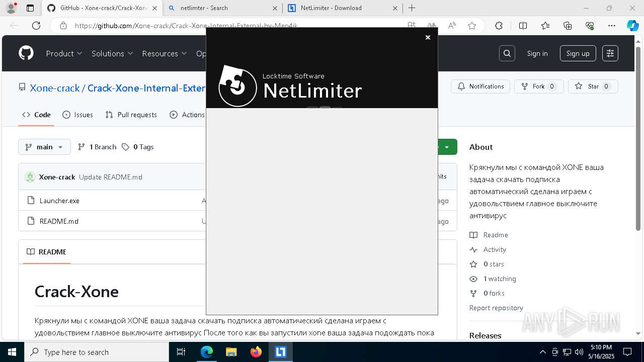Open Firefox from the taskbar
Viewport: 644px width, 362px height.
(x=256, y=352)
